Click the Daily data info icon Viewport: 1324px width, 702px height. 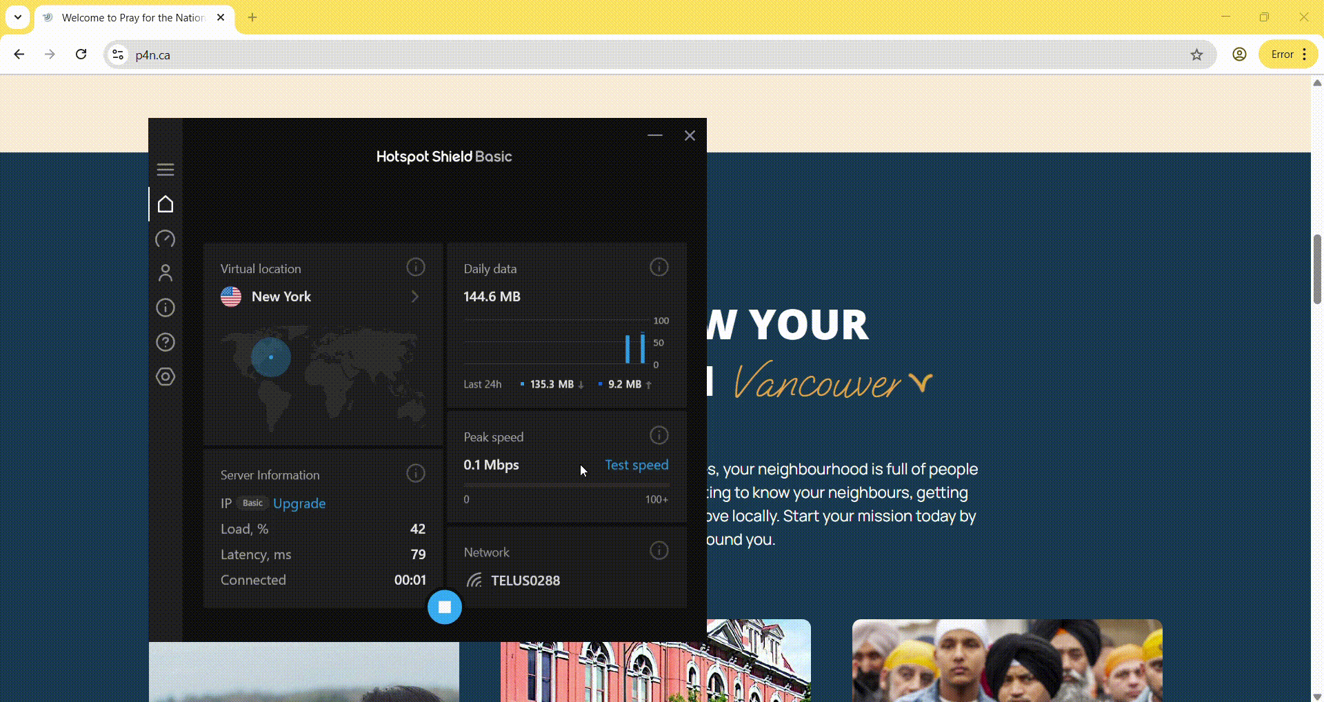(659, 267)
